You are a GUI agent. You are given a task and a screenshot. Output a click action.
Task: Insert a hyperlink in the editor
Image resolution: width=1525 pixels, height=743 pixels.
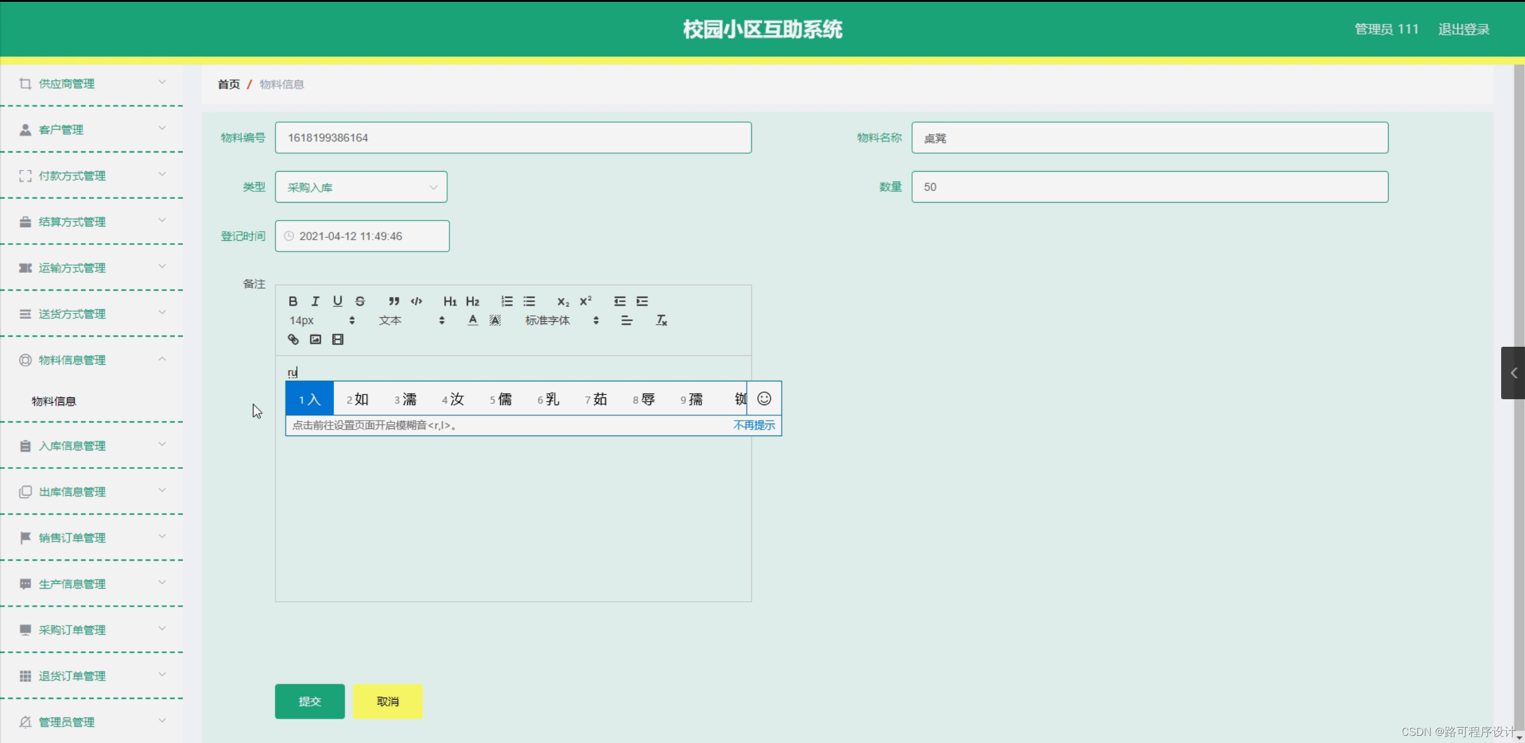[x=293, y=339]
